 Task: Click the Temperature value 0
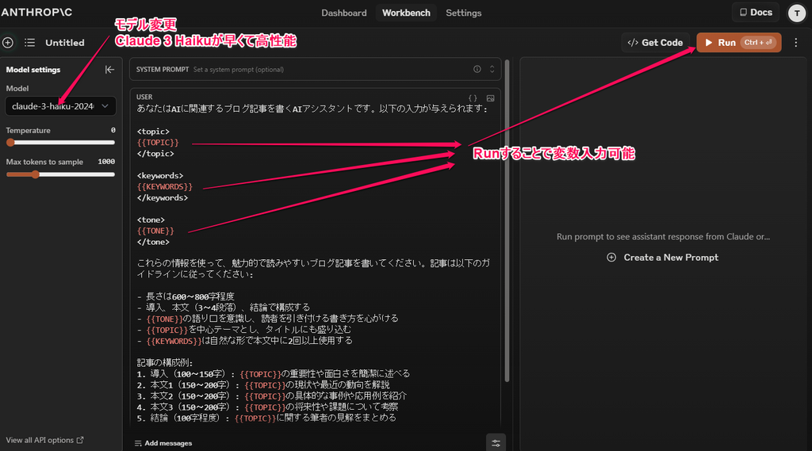[x=113, y=130]
